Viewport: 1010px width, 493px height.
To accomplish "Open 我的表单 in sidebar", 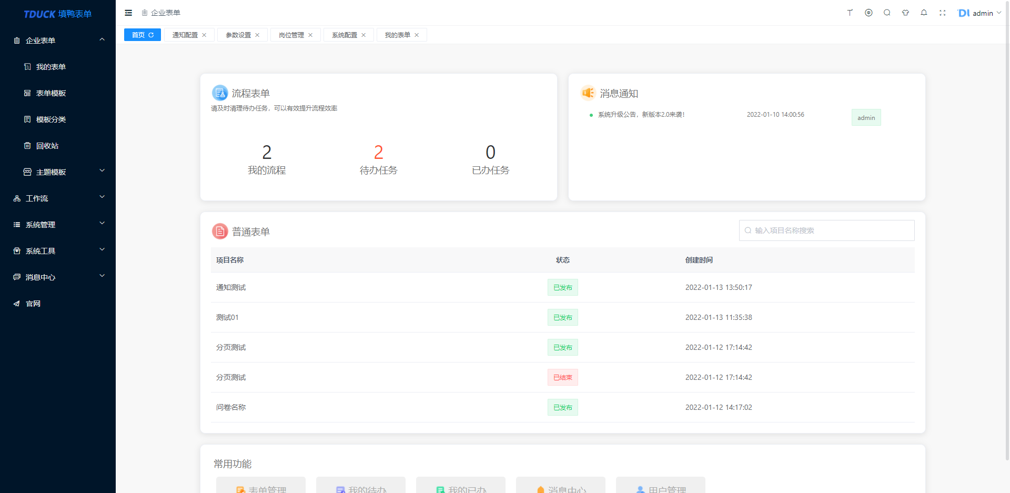I will click(x=58, y=66).
